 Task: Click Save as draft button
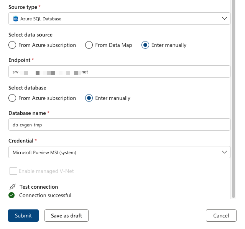click(66, 216)
